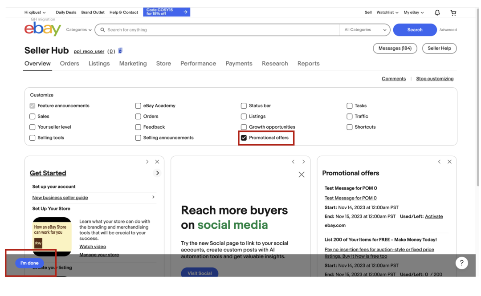Screen dimensions: 481x296
Task: Click the Visit Social button
Action: (200, 272)
